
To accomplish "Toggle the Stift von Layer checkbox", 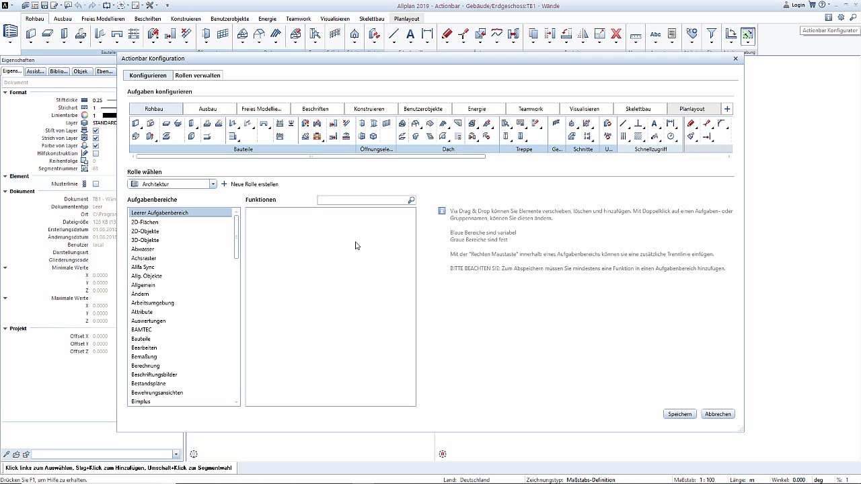I will coord(96,130).
